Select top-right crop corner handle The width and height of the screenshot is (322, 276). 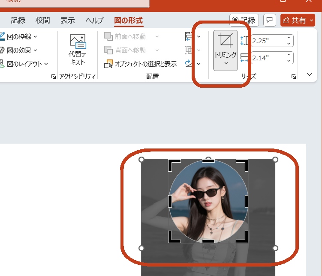pyautogui.click(x=243, y=164)
